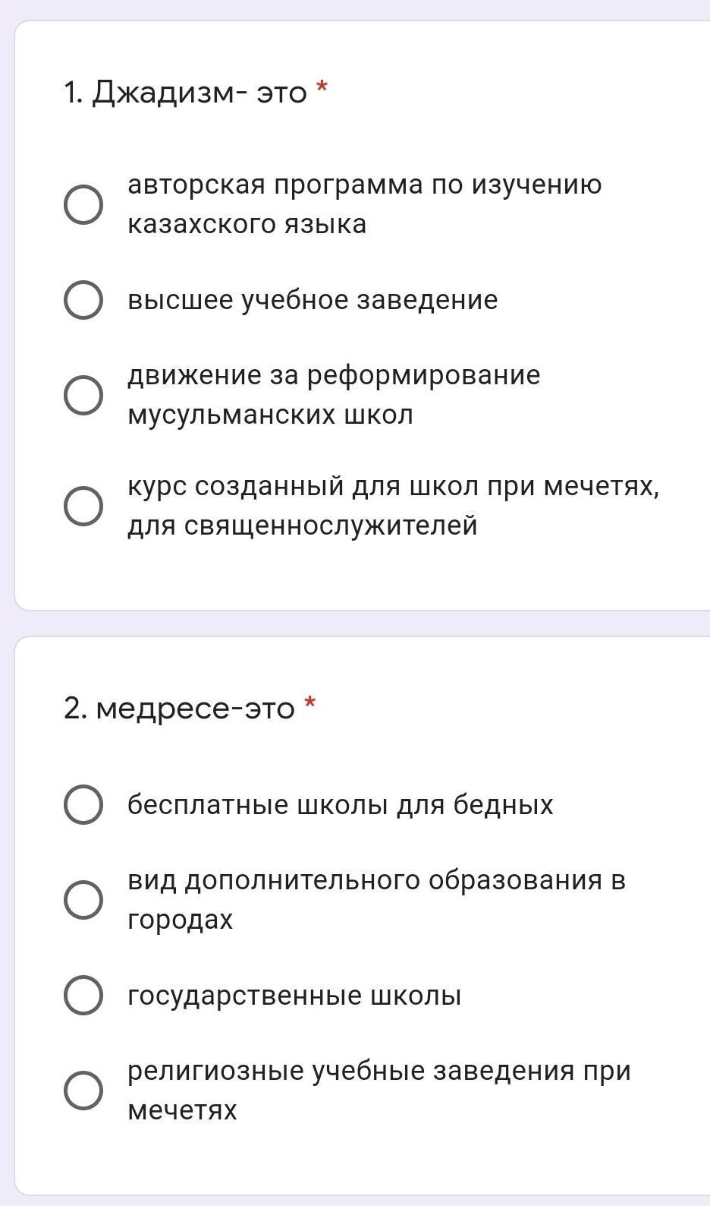
Task: Select radio for "движение за реформирование мусульманских школ"
Action: 83,395
